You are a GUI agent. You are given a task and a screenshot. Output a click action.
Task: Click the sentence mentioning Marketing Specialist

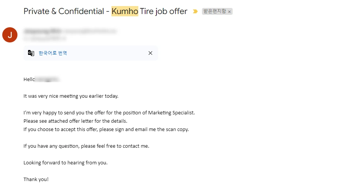[x=109, y=112]
